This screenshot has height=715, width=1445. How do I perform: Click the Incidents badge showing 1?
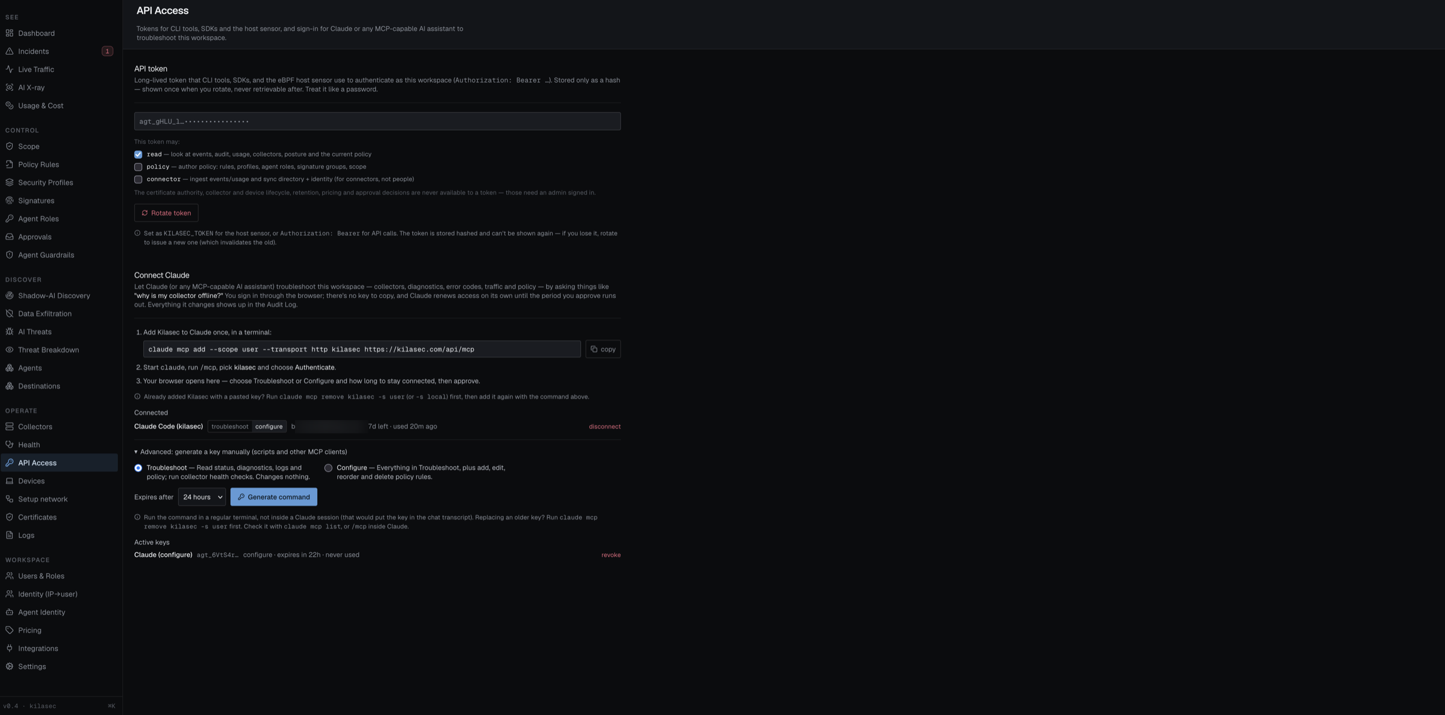107,51
